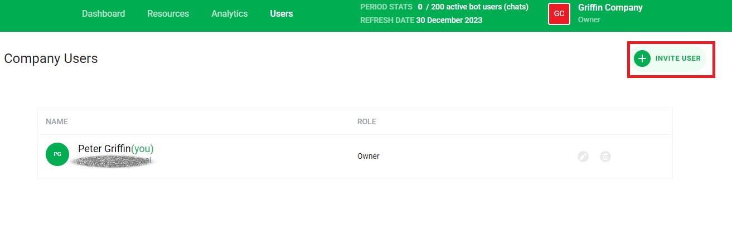
Task: Open the Dashboard tab
Action: click(104, 13)
